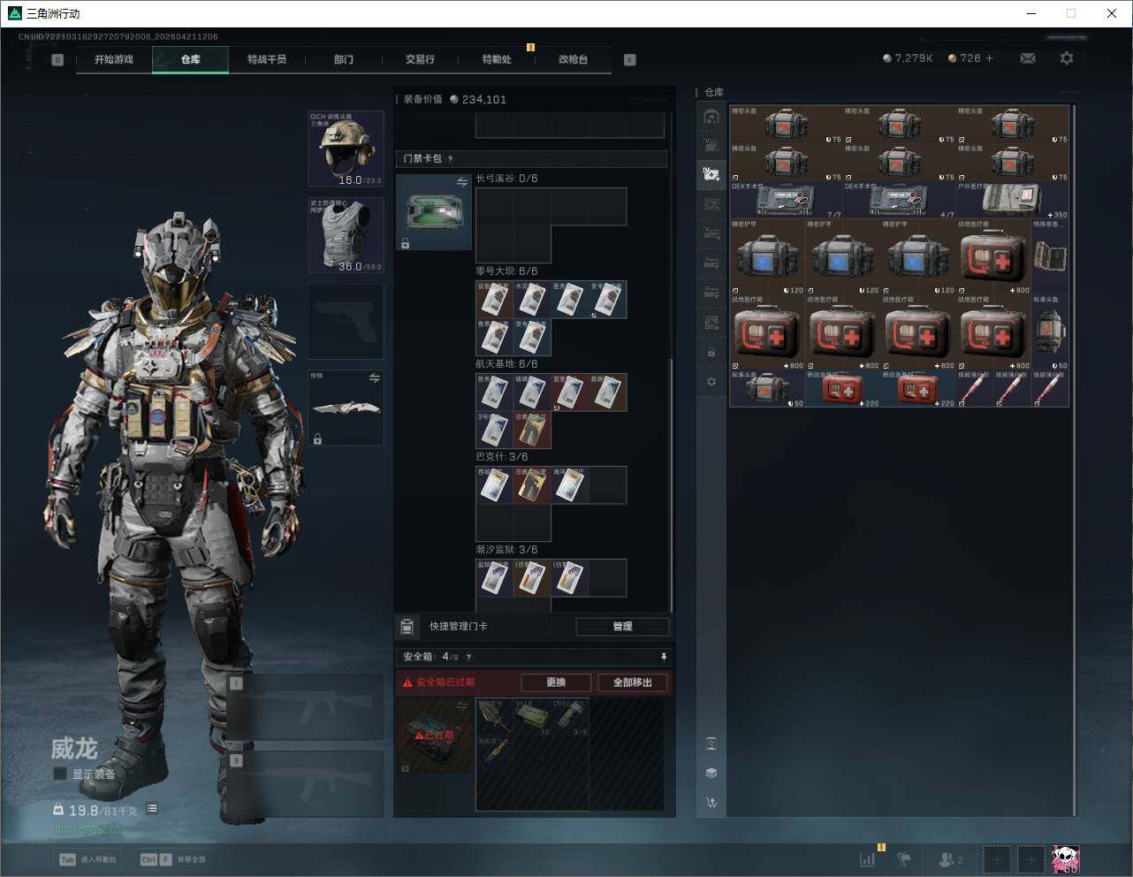Image resolution: width=1133 pixels, height=877 pixels.
Task: Click the 潮汐监狱: 3/6 label
Action: (x=506, y=550)
